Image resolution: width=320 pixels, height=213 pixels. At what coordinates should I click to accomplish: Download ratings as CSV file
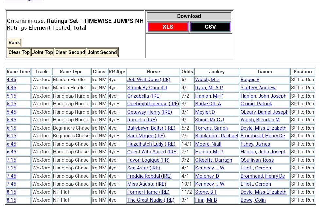[x=210, y=27]
